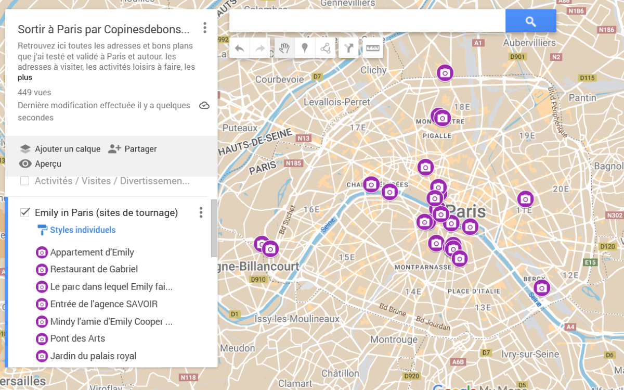Image resolution: width=624 pixels, height=390 pixels.
Task: Select Pont des Arts in the list
Action: coord(77,338)
